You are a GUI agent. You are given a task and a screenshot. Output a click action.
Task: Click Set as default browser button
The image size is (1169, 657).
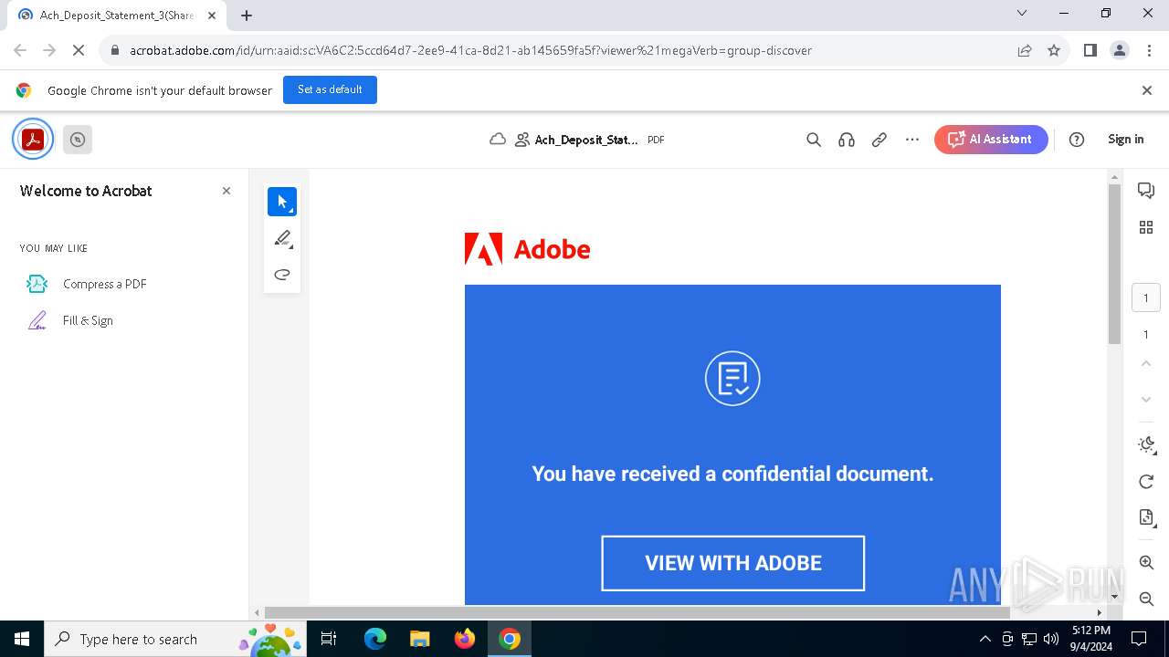tap(330, 89)
